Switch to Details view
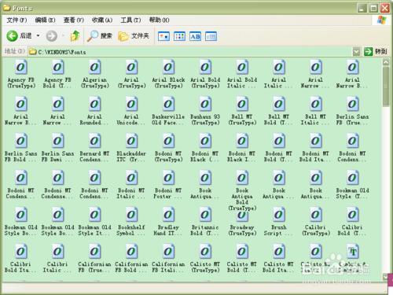Screen dimensions: 393x295 [x=211, y=36]
